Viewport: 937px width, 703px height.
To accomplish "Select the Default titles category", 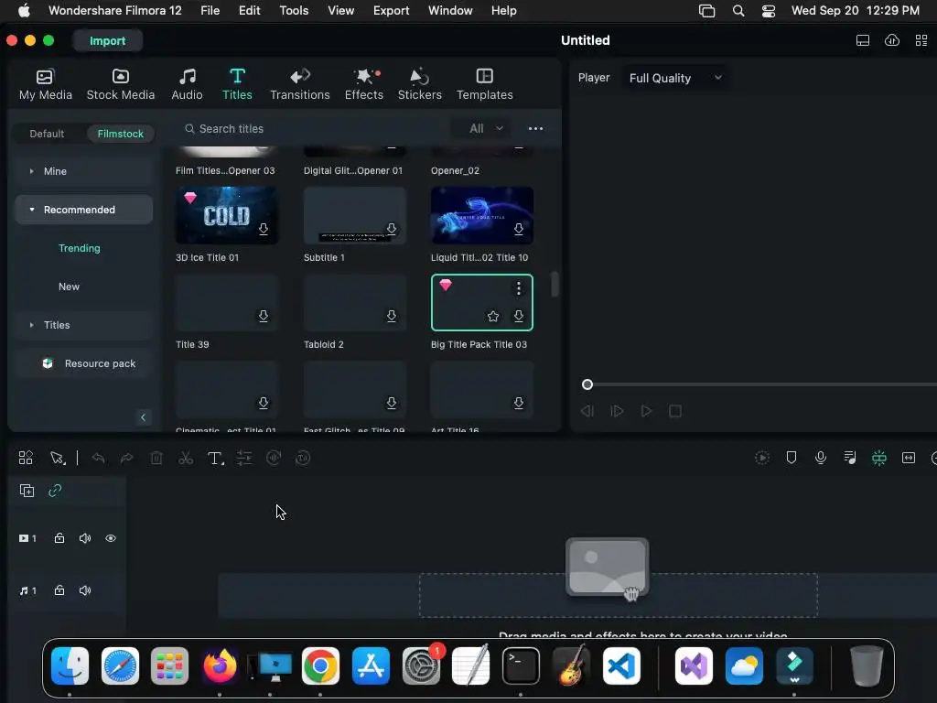I will [x=47, y=134].
